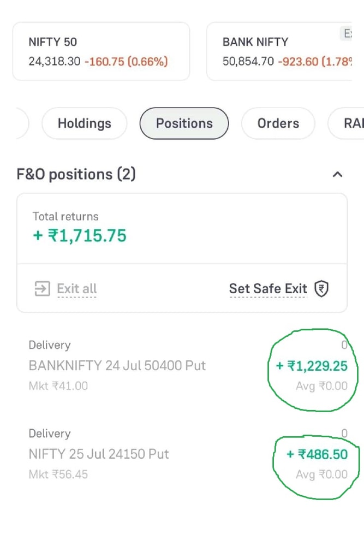
Task: Click BANKNIFTY position profit ₹1,229.25
Action: [x=312, y=366]
